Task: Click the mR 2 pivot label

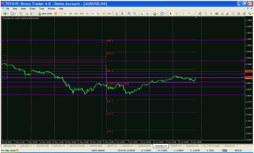Action: pyautogui.click(x=110, y=53)
